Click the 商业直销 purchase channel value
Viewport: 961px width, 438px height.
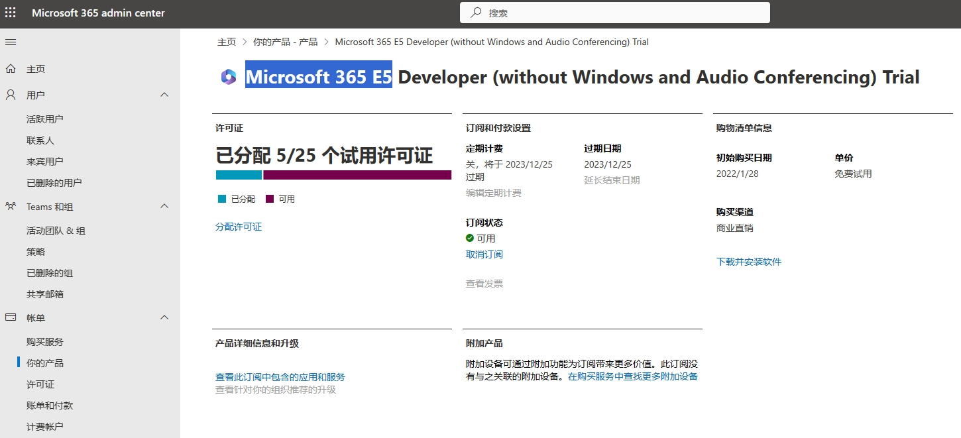pos(735,228)
